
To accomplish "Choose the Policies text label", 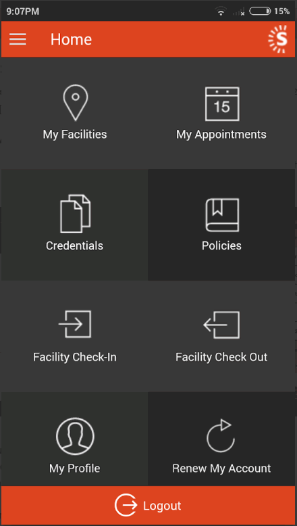I will tap(221, 245).
